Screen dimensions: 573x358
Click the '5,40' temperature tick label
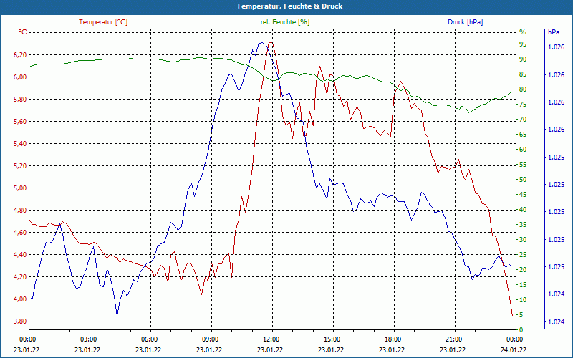click(x=20, y=144)
